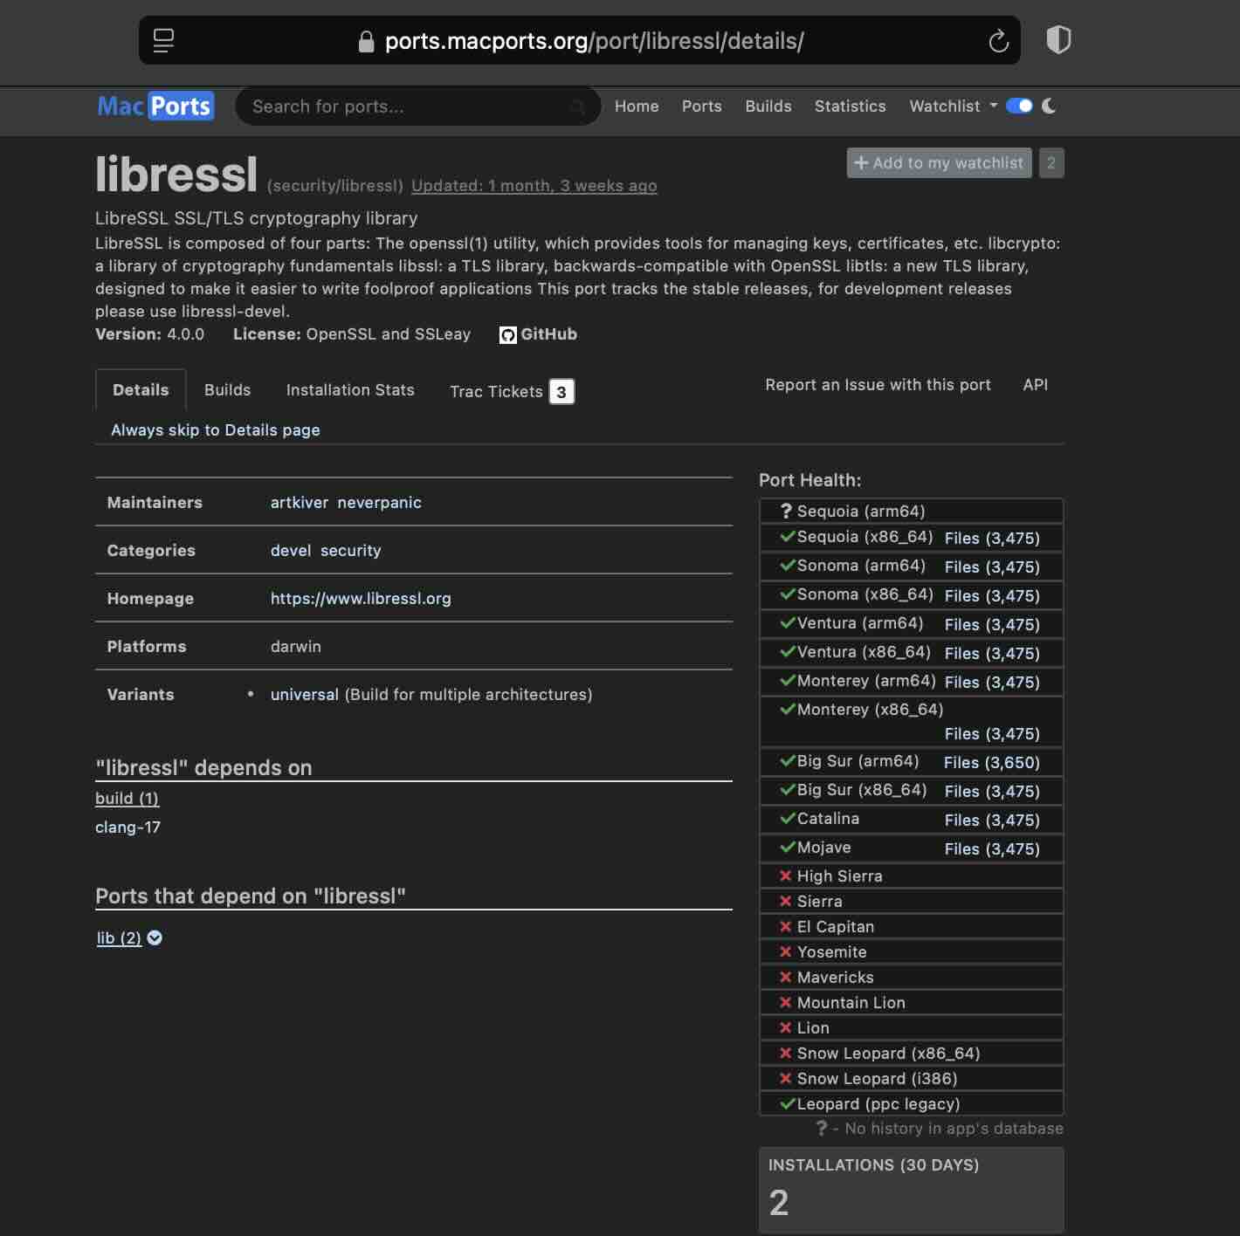Visit homepage https://www.libressl.org
The height and width of the screenshot is (1236, 1240).
[x=361, y=599]
